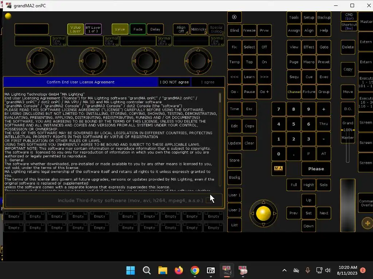Click the Please key
373x279 pixels.
pyautogui.click(x=316, y=169)
